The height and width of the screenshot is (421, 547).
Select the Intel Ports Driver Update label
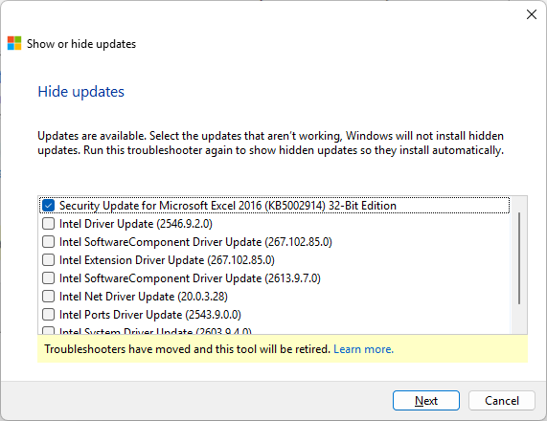[150, 315]
